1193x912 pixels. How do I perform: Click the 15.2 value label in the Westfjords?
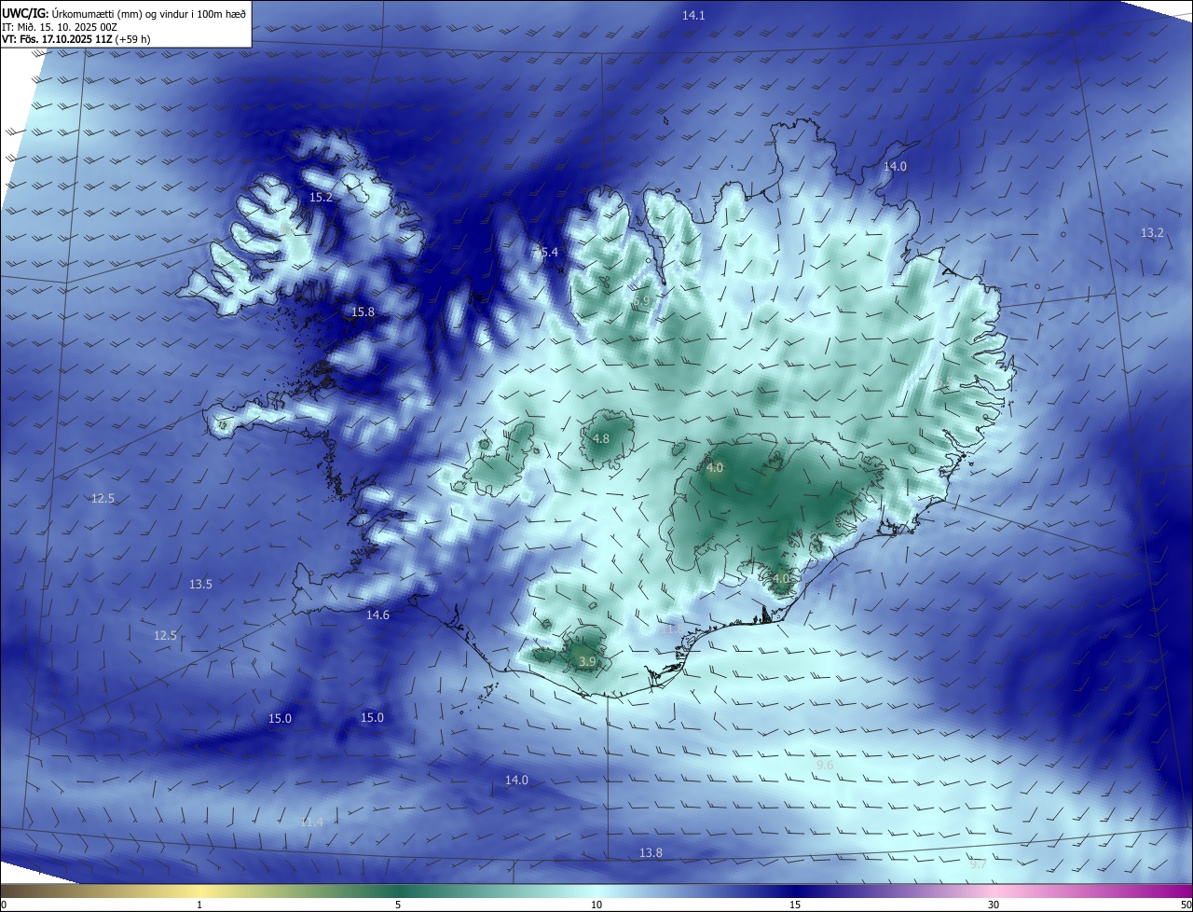click(x=321, y=198)
